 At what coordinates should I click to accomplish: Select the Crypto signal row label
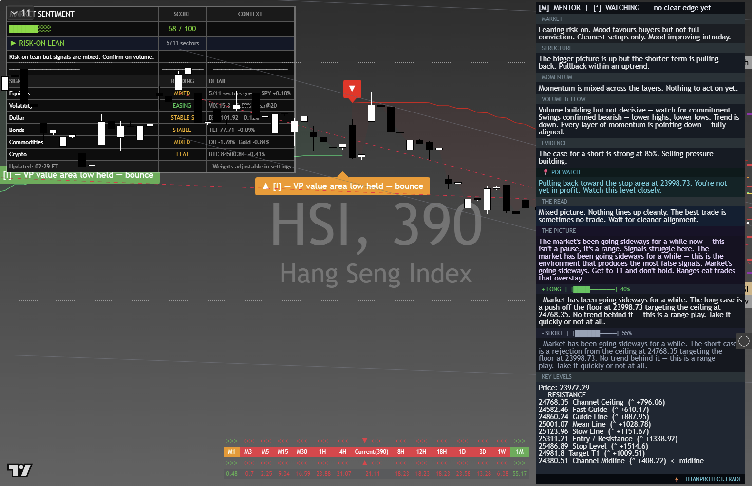[x=18, y=154]
